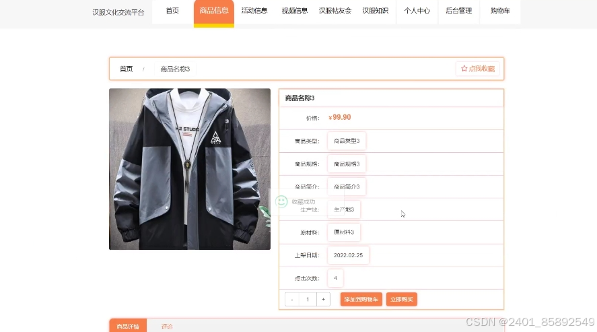The image size is (597, 332).
Task: Open the 购物车 page
Action: tap(500, 12)
